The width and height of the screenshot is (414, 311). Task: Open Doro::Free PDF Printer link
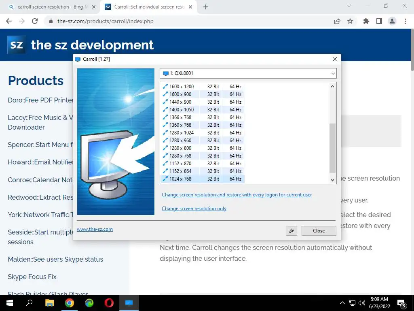[x=41, y=100]
